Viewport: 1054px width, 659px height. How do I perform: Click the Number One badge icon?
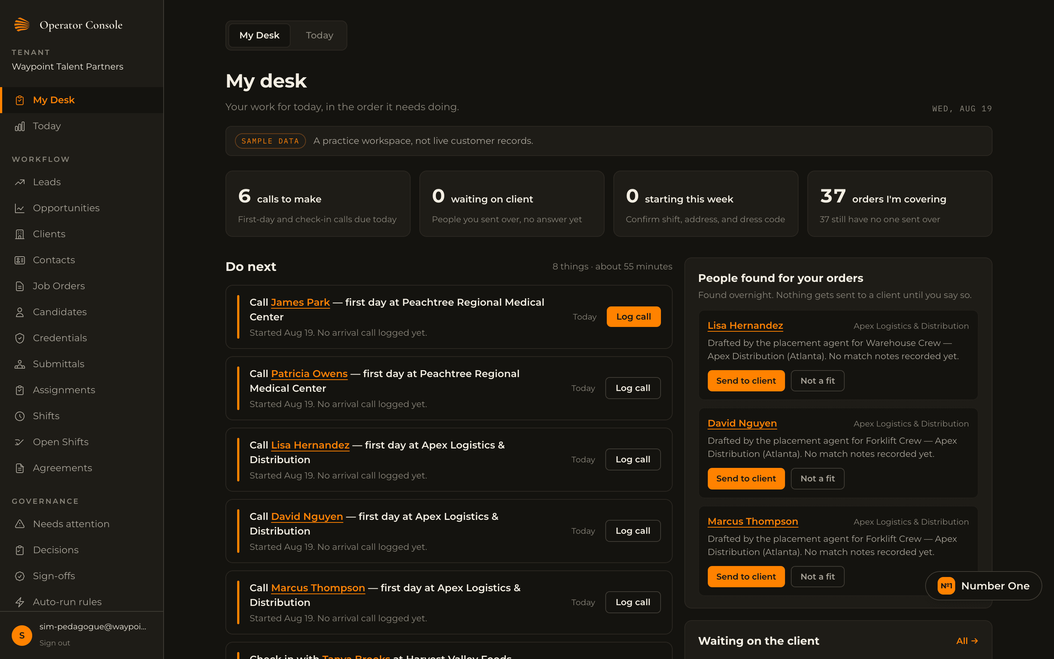[x=946, y=586]
